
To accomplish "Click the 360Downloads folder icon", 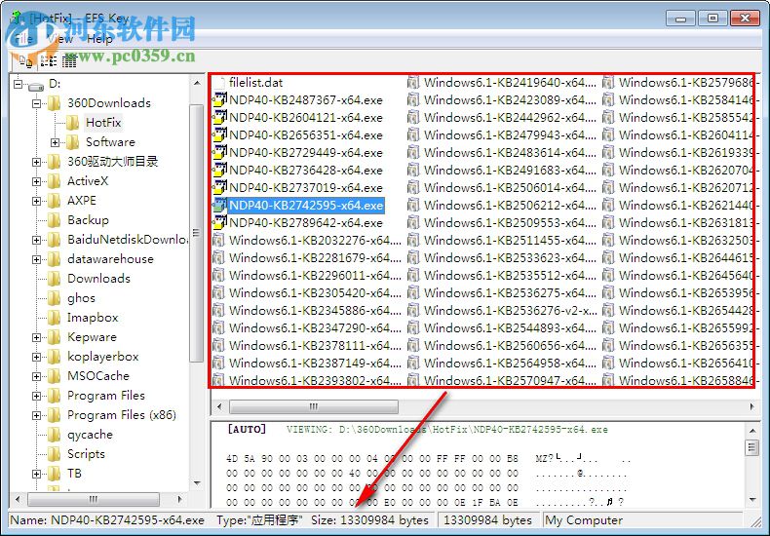I will click(x=54, y=103).
